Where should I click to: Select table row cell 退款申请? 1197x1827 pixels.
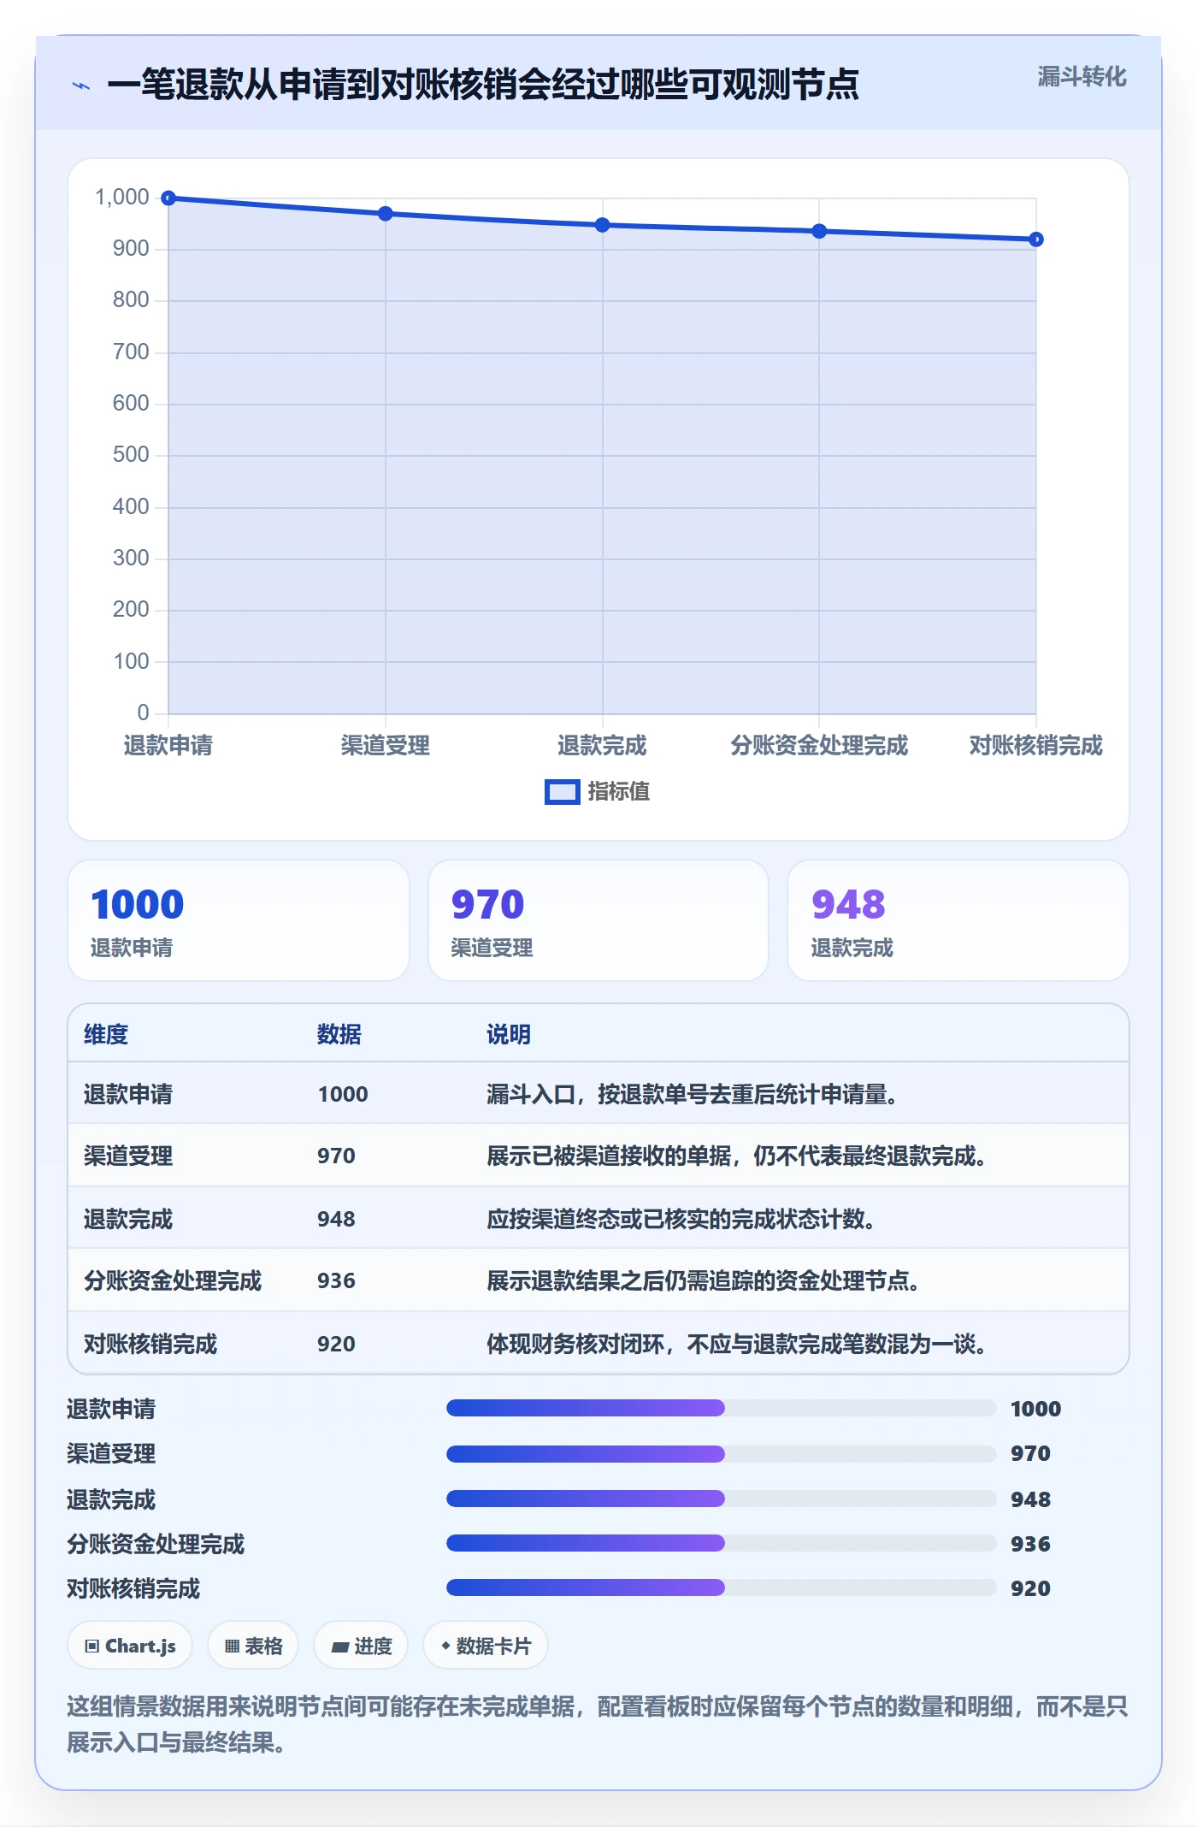(x=128, y=1095)
